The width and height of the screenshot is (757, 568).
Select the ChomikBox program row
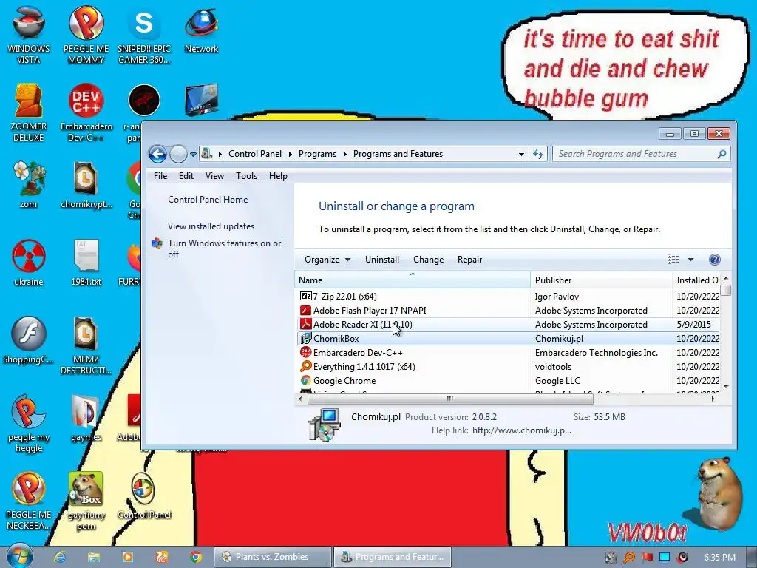point(508,339)
